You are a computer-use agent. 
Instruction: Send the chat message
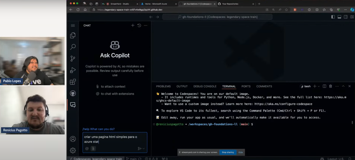(x=139, y=149)
